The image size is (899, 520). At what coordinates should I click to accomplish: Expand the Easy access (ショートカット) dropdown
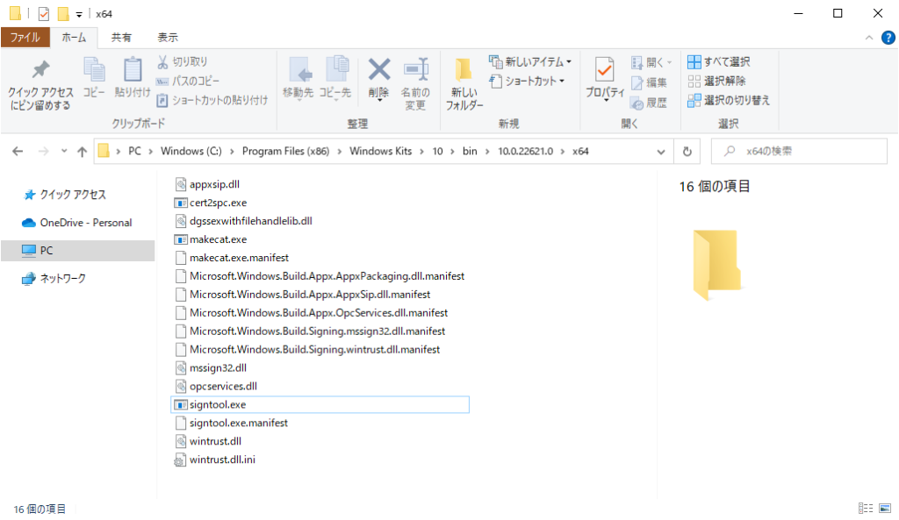coord(562,81)
